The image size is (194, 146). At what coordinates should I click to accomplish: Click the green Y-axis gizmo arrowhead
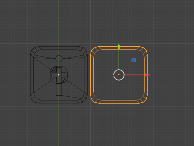pos(119,46)
